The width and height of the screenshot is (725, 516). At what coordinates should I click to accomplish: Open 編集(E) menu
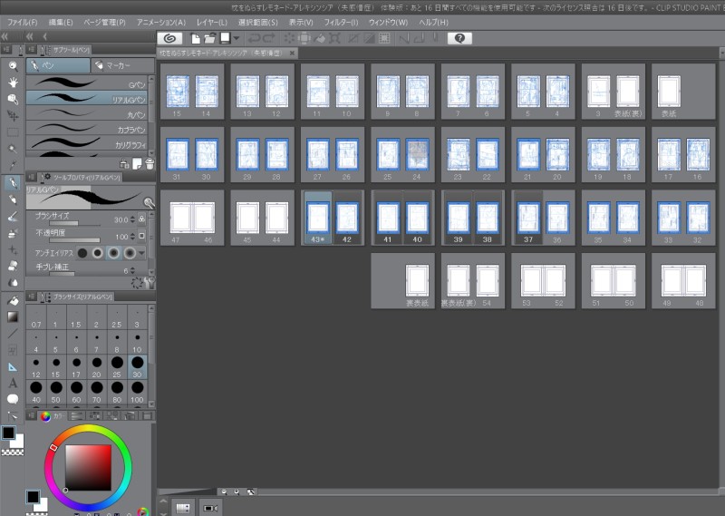click(61, 22)
